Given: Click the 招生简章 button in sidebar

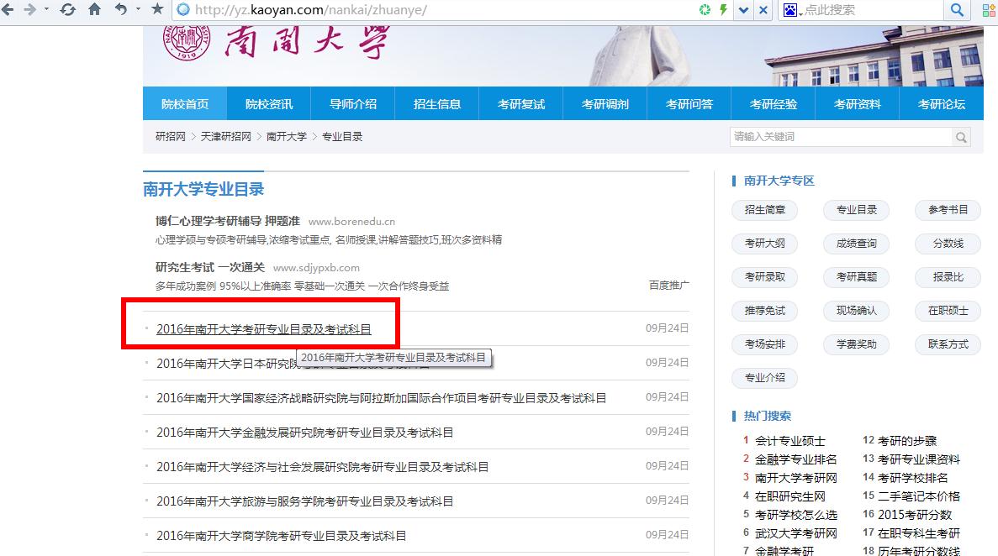Looking at the screenshot, I should click(764, 210).
